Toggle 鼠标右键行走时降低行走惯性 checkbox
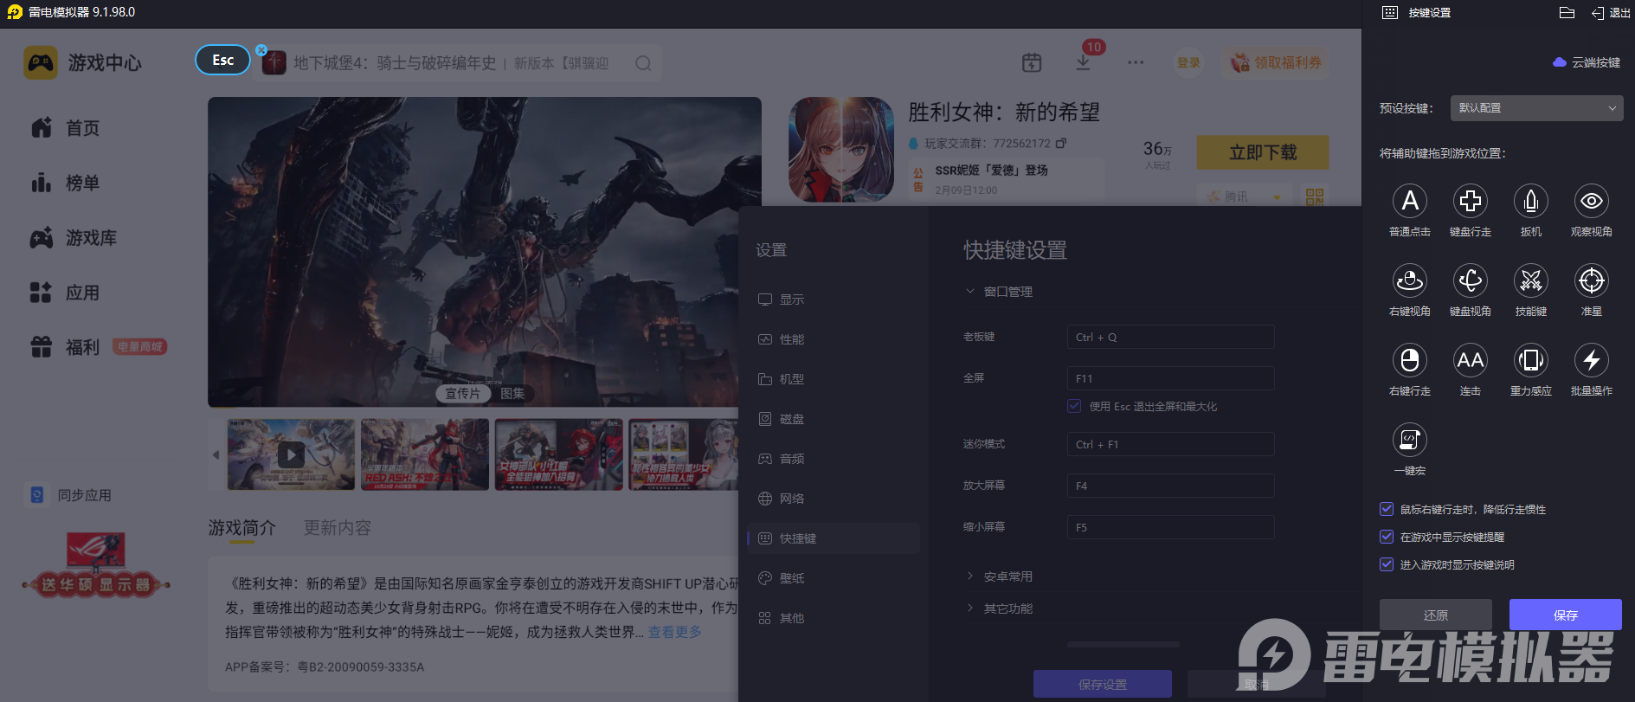 point(1387,509)
